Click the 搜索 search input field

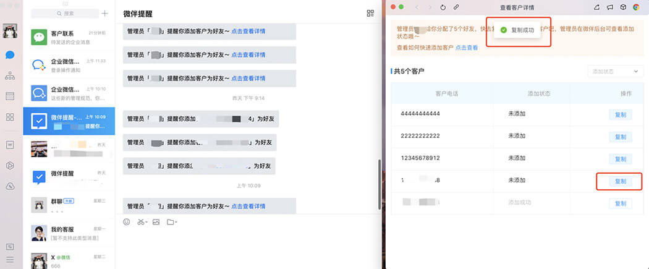point(64,13)
